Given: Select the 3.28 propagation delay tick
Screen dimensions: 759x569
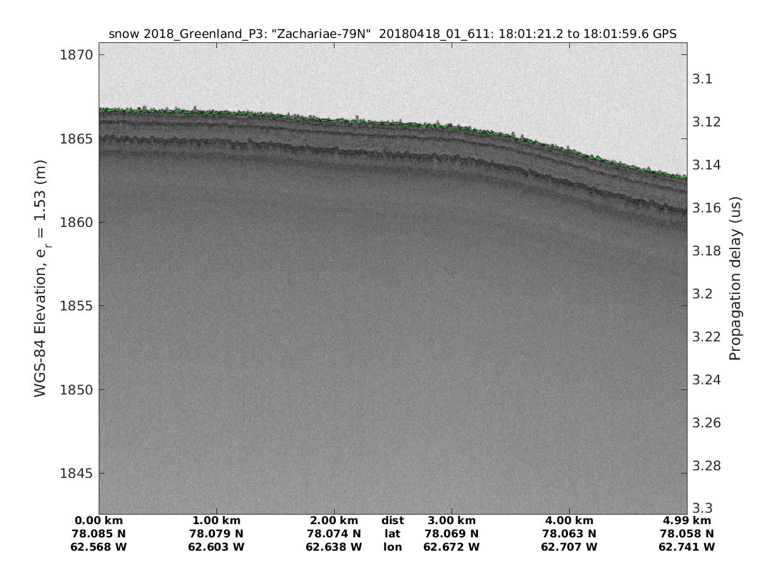Looking at the screenshot, I should coord(707,466).
